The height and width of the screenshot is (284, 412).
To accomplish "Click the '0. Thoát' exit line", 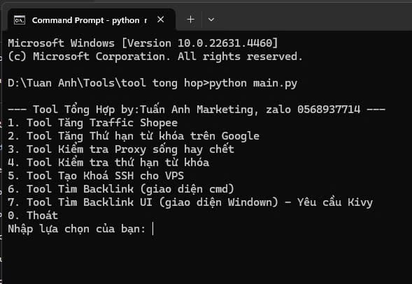I will 33,216.
